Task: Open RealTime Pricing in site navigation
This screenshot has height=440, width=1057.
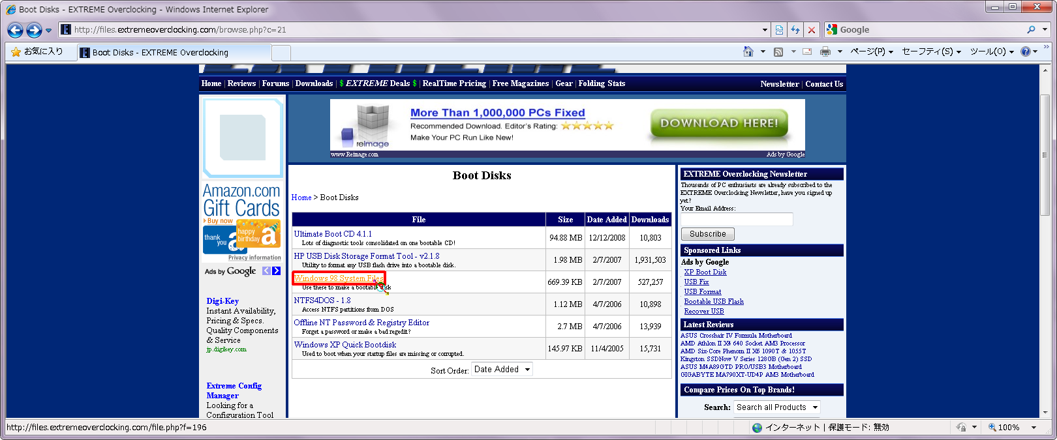Action: 454,83
